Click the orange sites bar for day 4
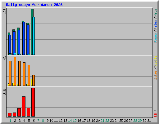Image resolution: width=159 pixels, height=124 pixels. click(x=24, y=74)
